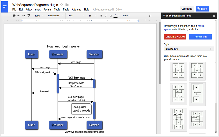Click the document vertical scrollbar
The height and width of the screenshot is (137, 219).
(x=160, y=53)
